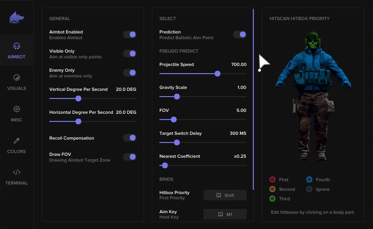Open the Terminal code icon
Screen dimensions: 373x229
click(17, 172)
